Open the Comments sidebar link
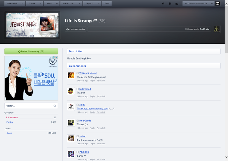Viewport: 228px width, 161px height. point(13,117)
